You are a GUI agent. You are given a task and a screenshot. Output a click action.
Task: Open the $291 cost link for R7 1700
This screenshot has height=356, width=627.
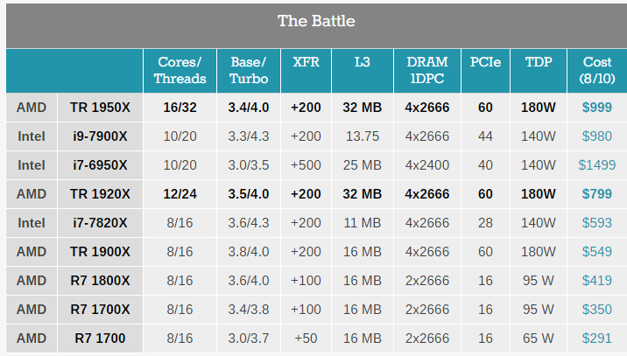[x=596, y=339]
